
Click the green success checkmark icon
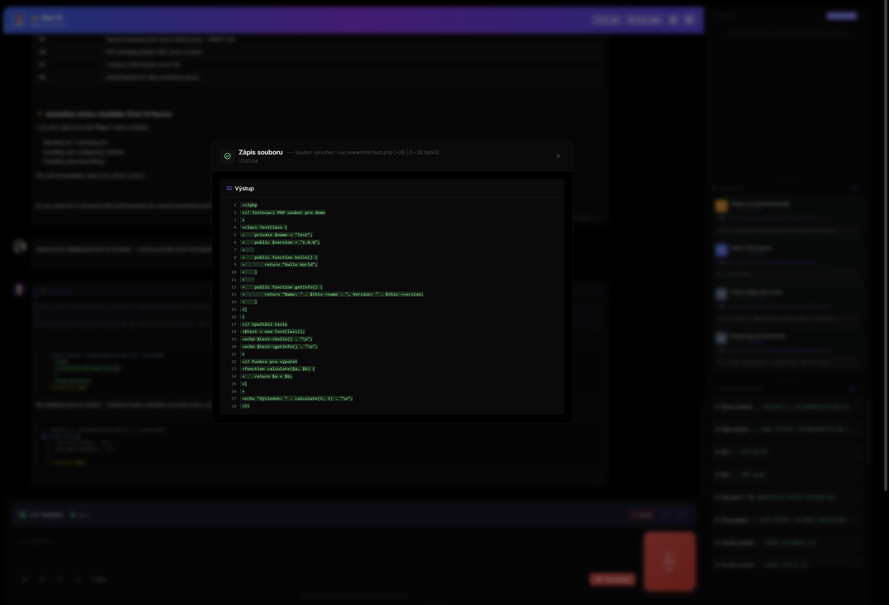227,156
